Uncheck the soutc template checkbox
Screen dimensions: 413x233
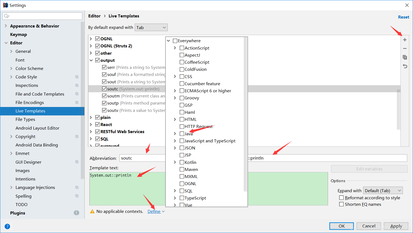[104, 89]
